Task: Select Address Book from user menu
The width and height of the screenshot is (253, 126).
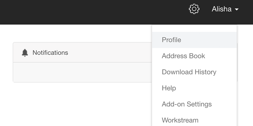Action: coord(194,56)
